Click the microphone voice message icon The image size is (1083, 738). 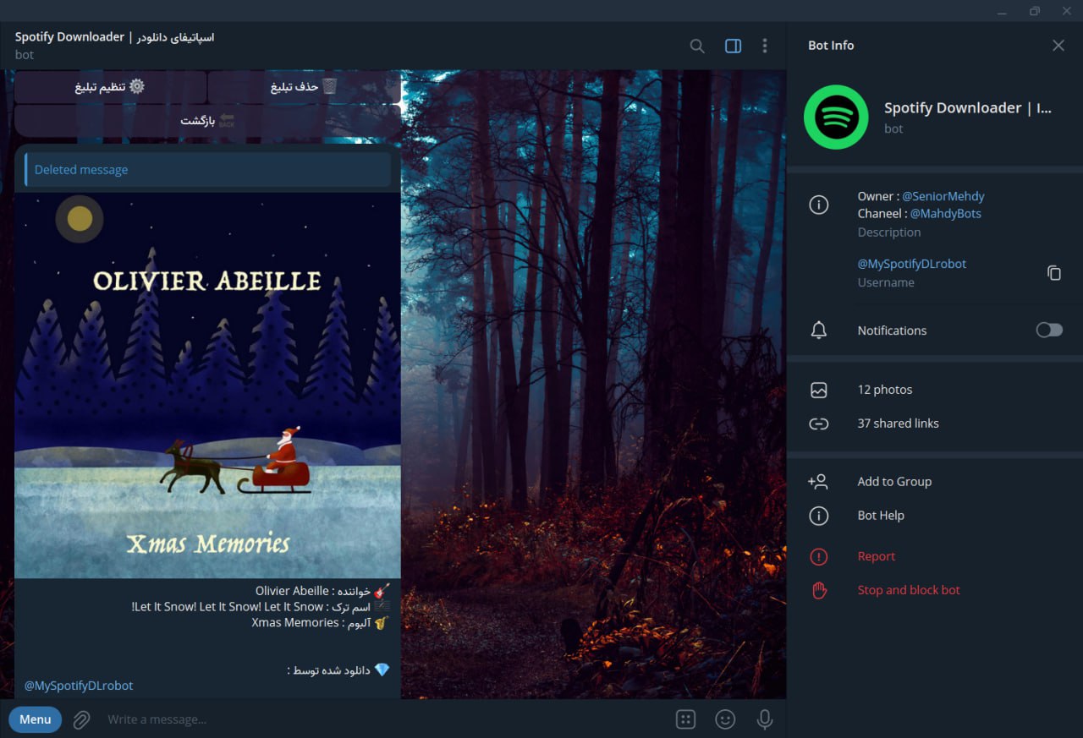(765, 719)
